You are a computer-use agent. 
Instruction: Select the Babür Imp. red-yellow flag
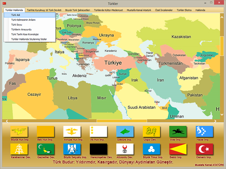(x=178, y=149)
